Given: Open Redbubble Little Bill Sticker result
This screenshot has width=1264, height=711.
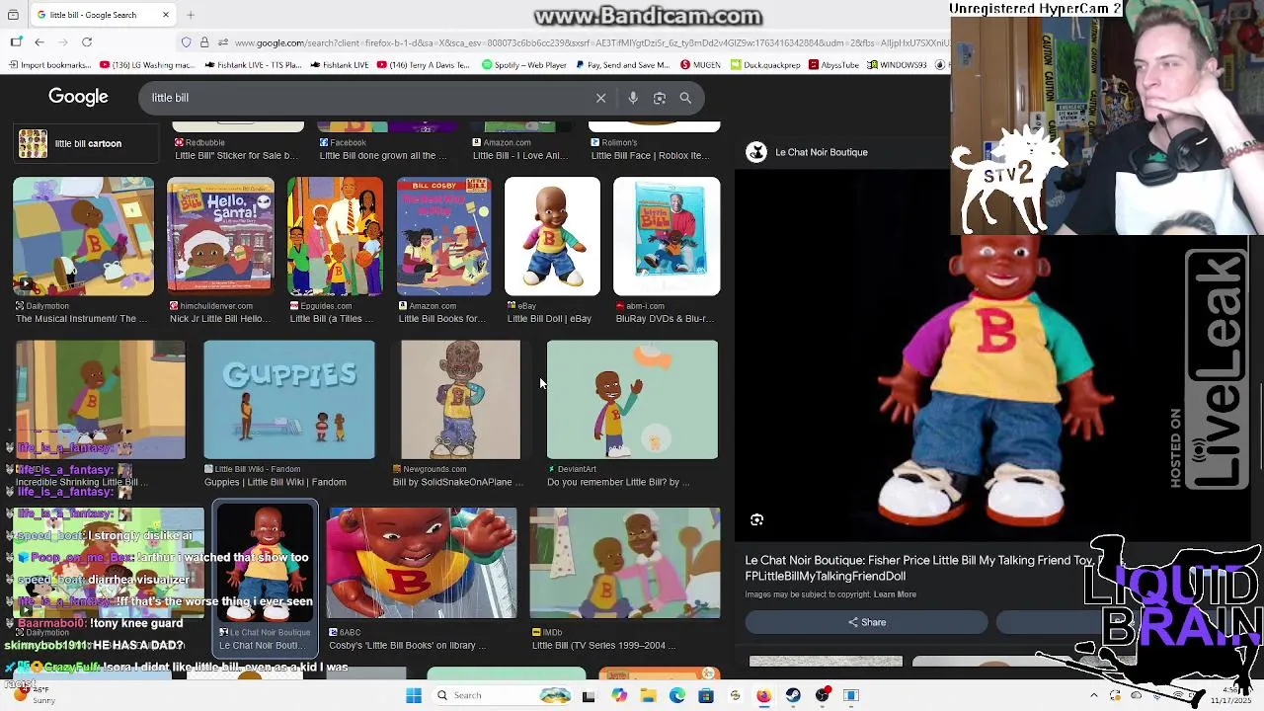Looking at the screenshot, I should point(236,148).
